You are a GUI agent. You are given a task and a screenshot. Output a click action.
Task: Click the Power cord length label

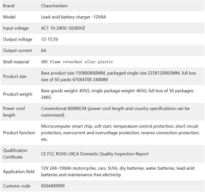[x=14, y=112]
